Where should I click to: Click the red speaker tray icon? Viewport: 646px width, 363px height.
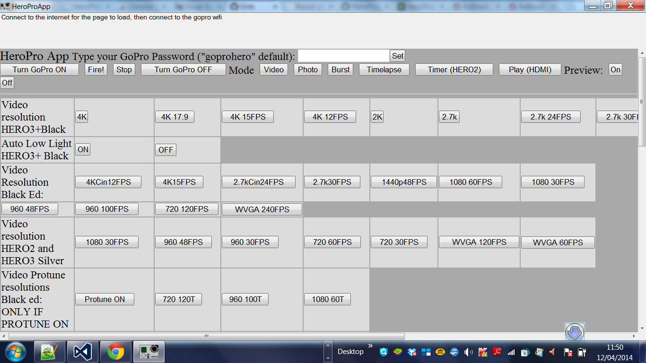coord(552,352)
